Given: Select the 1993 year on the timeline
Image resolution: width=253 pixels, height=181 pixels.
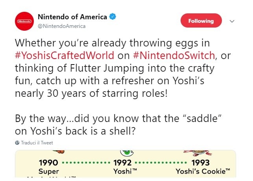Looking at the screenshot, I should click(x=200, y=163).
